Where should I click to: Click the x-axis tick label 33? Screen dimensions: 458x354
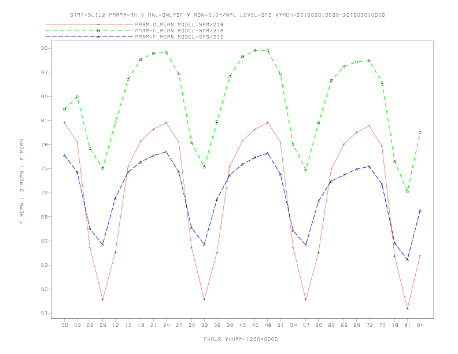(204, 325)
